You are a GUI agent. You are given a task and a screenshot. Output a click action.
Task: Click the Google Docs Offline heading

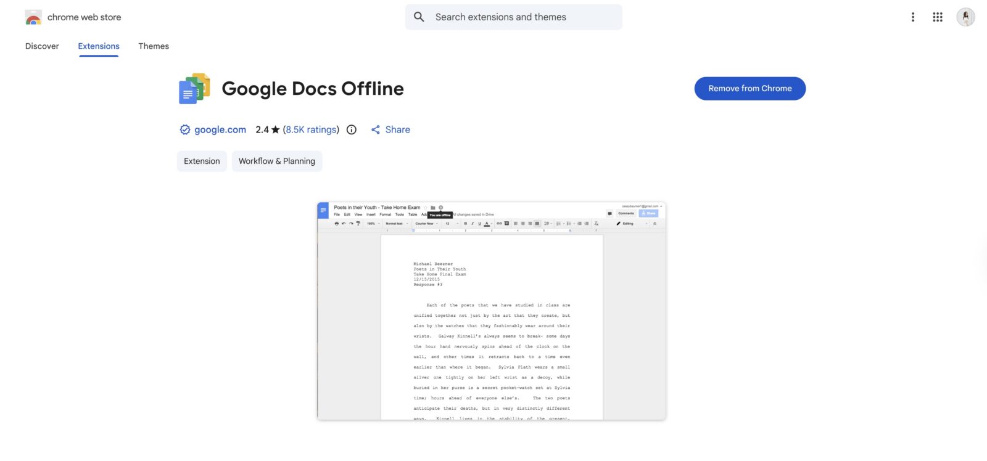(313, 89)
